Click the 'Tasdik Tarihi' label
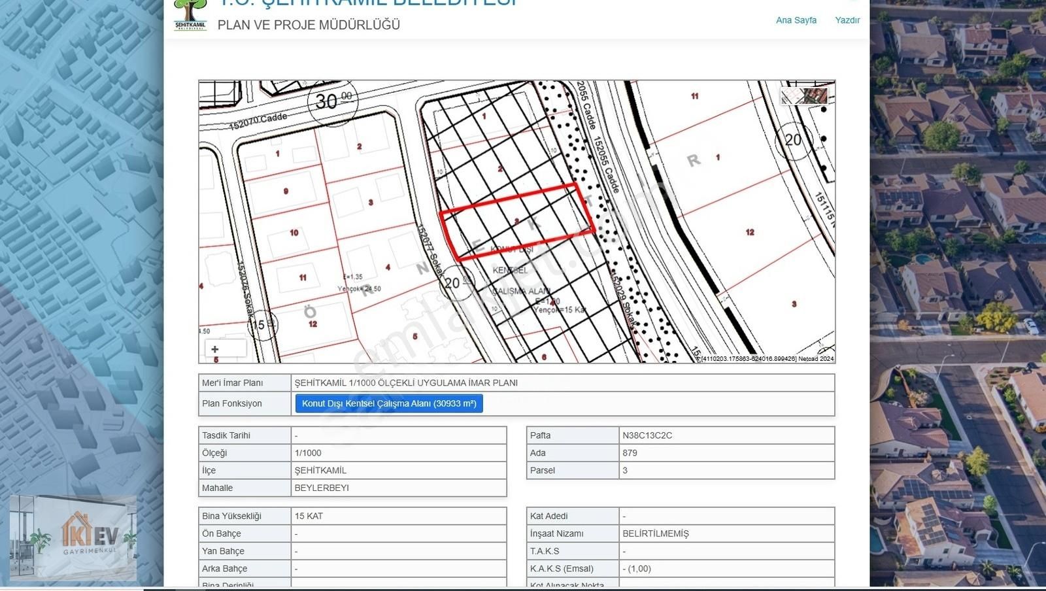Viewport: 1046px width, 591px height. (x=226, y=435)
